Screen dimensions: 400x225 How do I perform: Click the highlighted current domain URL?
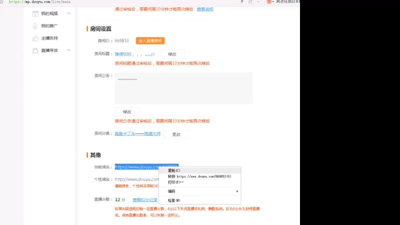click(x=136, y=167)
